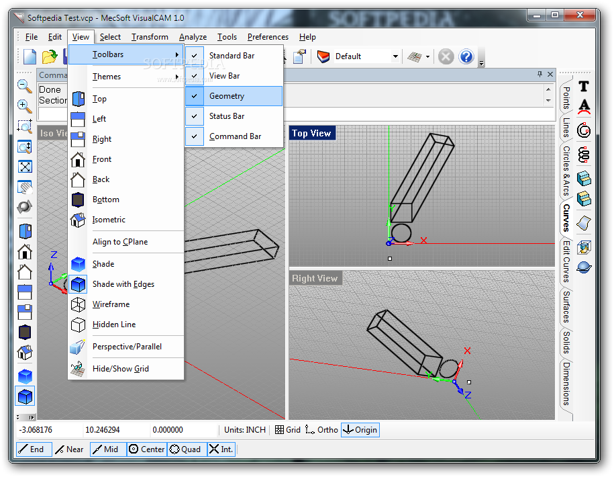This screenshot has width=614, height=477.
Task: Uncheck Standard Bar in Toolbars submenu
Action: [x=194, y=56]
